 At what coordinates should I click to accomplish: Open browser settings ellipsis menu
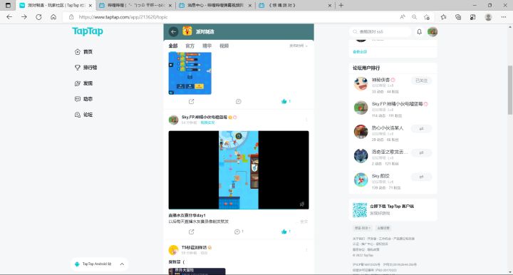[504, 17]
